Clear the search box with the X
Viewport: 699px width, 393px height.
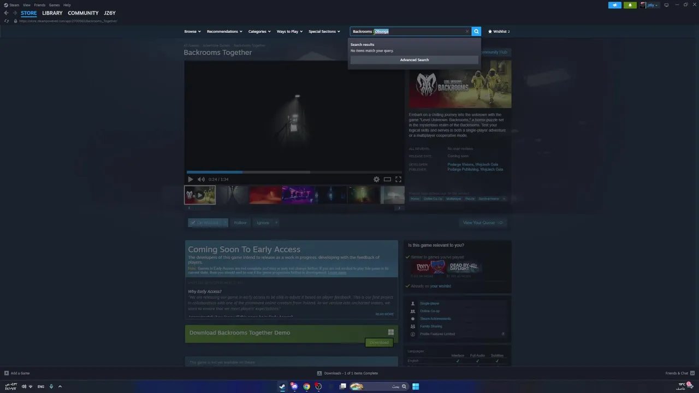[467, 32]
